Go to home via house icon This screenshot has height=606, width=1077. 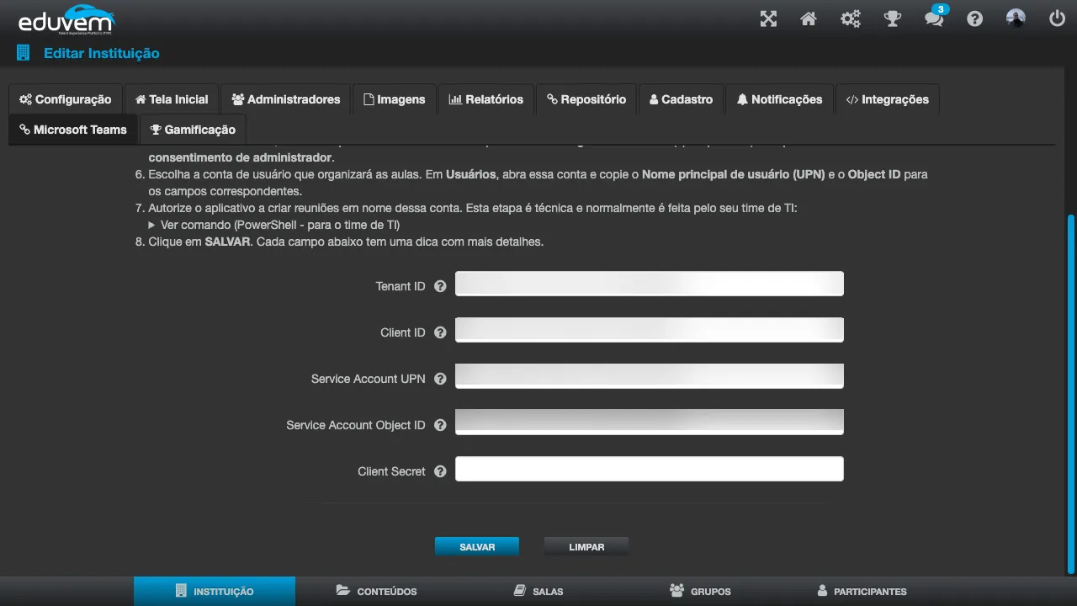coord(809,19)
